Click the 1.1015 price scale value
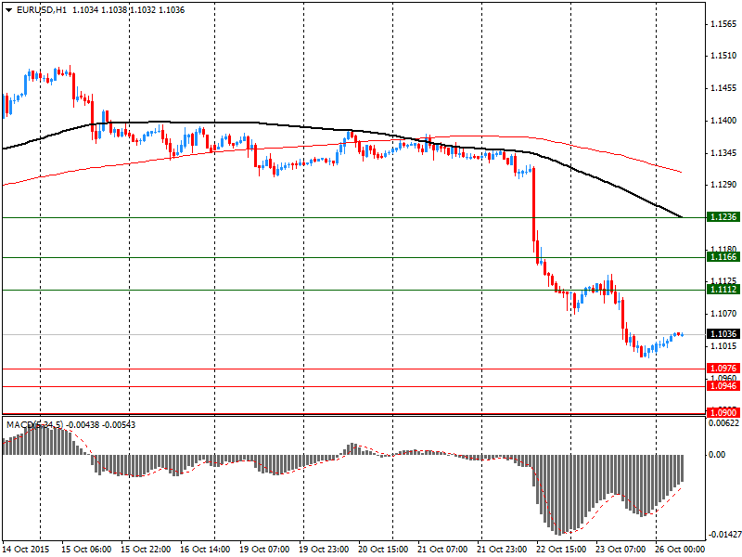Viewport: 742px width, 557px height. click(x=724, y=346)
